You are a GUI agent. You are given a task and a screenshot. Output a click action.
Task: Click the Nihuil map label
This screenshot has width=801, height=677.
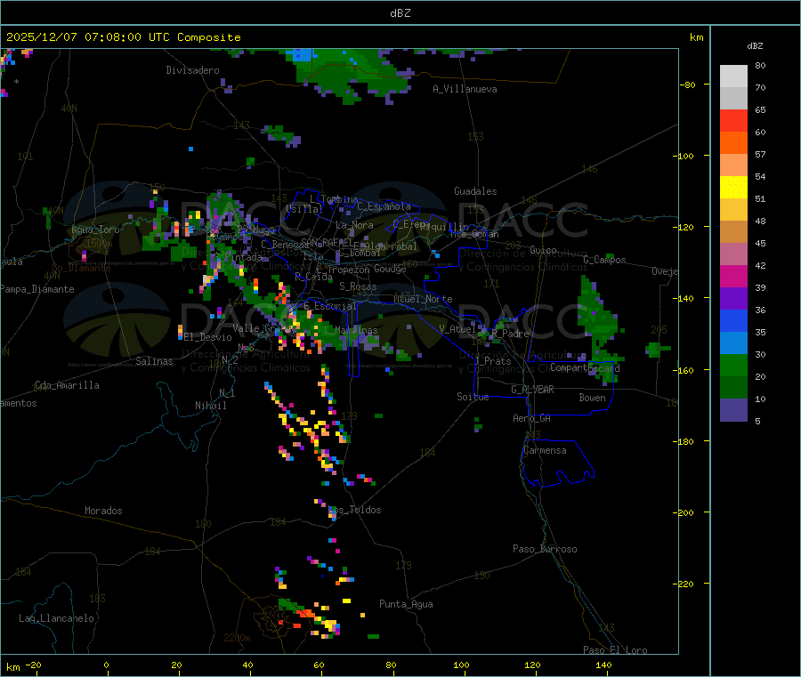210,406
